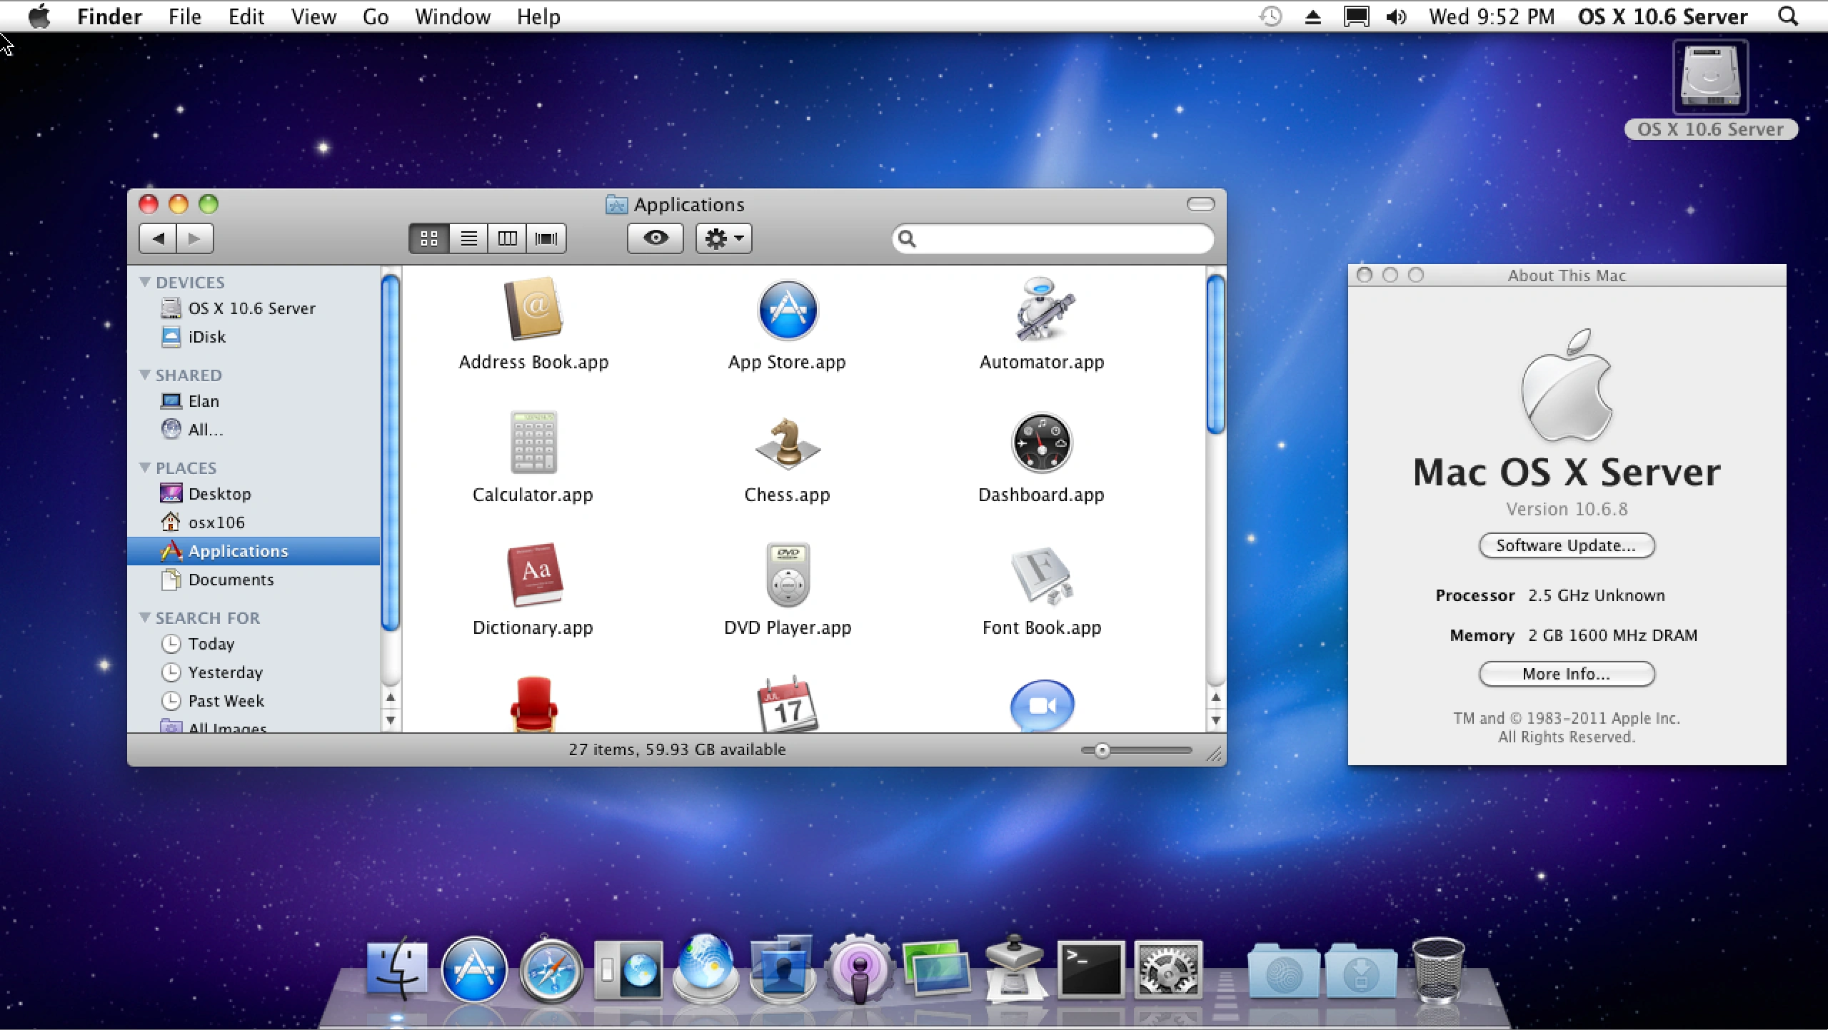The image size is (1828, 1030).
Task: Collapse the SEARCH FOR sidebar section
Action: [x=146, y=617]
